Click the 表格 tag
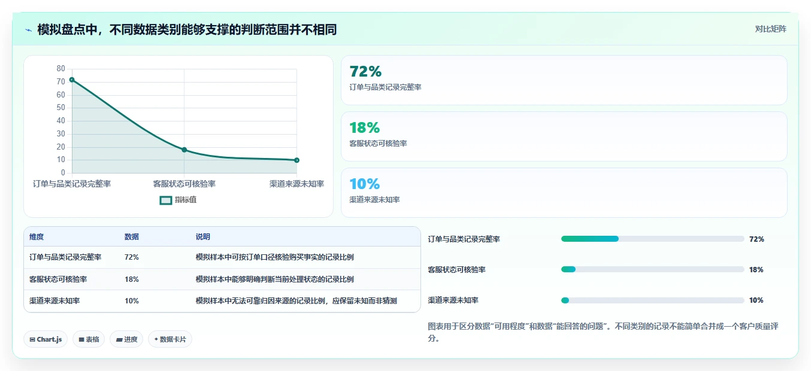The width and height of the screenshot is (811, 371). click(x=89, y=339)
